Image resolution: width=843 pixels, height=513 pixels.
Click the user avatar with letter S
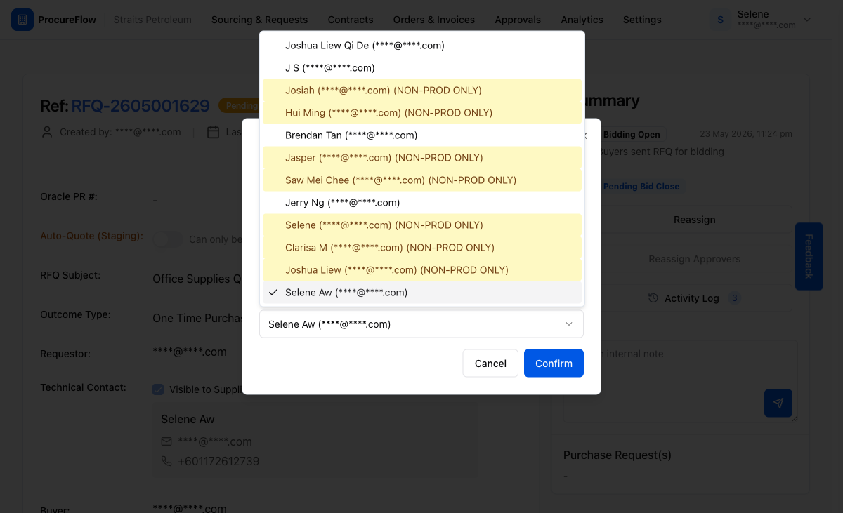[x=720, y=20]
